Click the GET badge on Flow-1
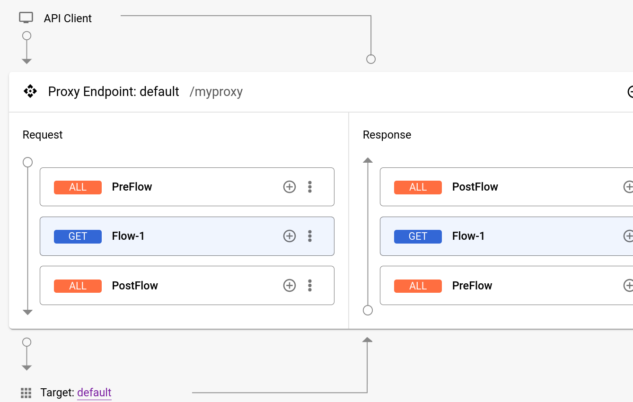This screenshot has width=633, height=402. (78, 236)
